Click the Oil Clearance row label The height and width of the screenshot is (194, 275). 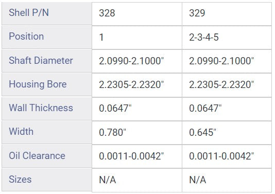tap(47, 156)
